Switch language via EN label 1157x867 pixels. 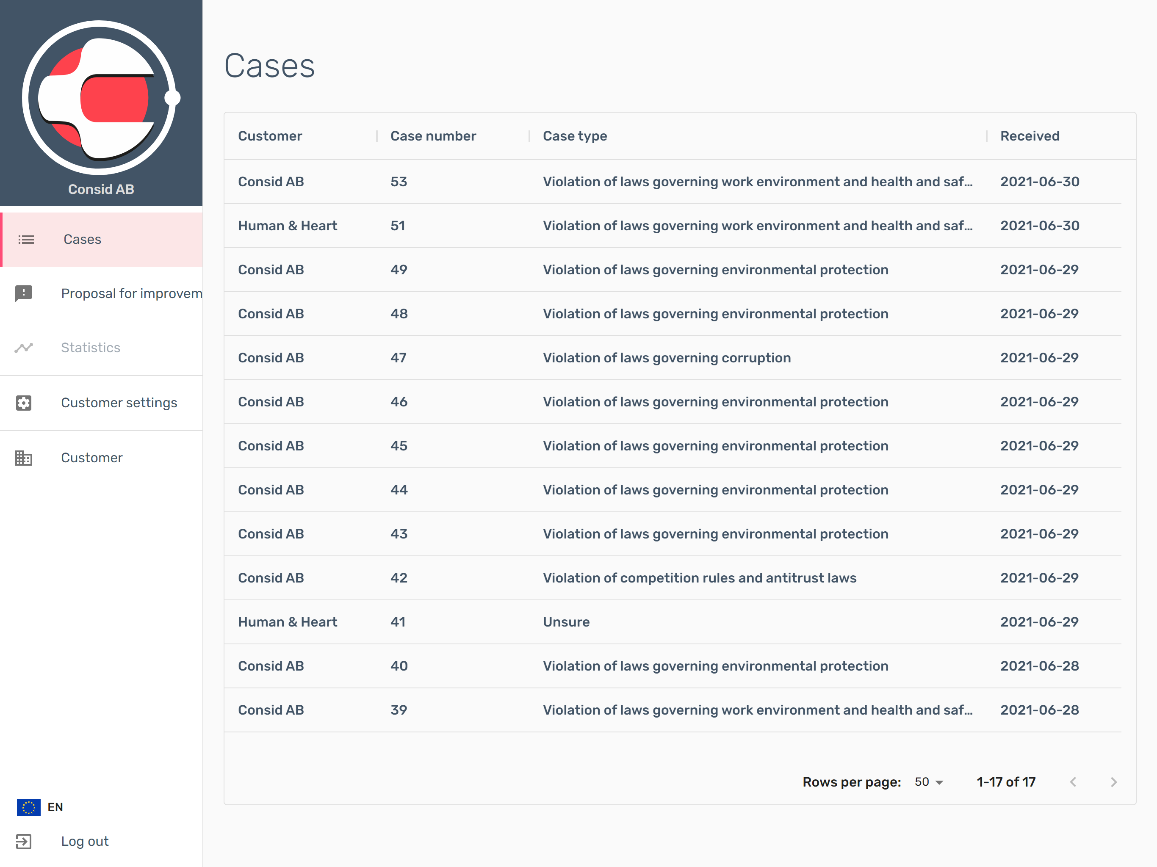click(x=55, y=807)
